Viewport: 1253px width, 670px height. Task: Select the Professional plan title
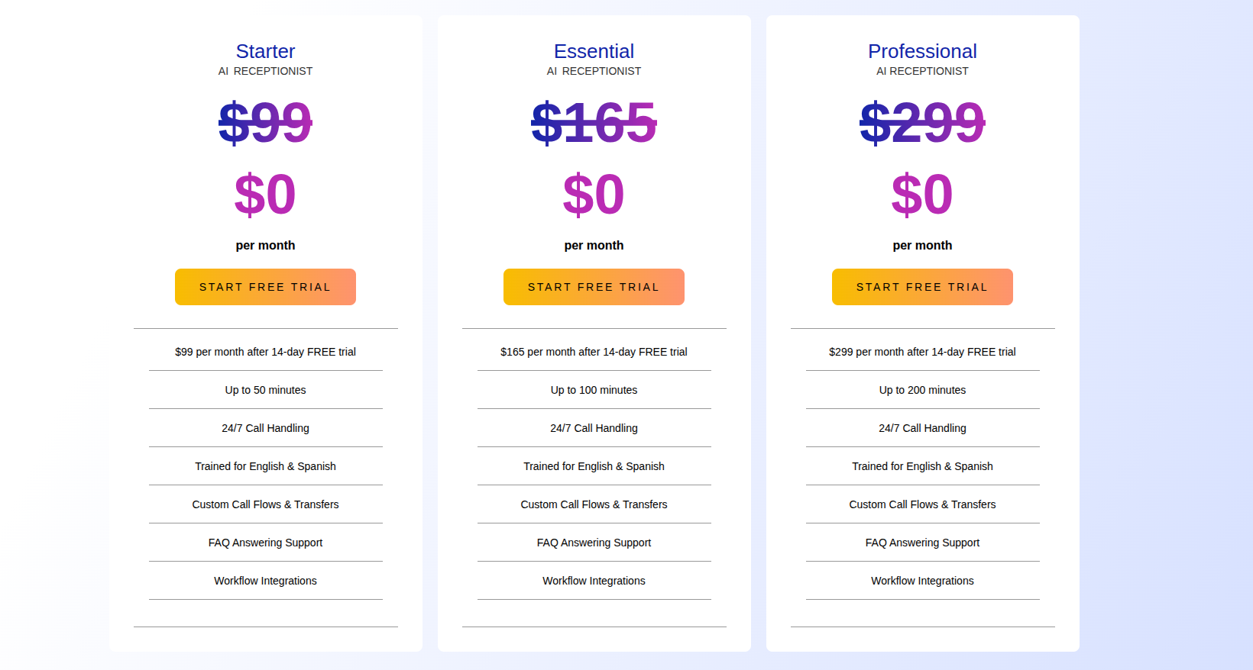[x=922, y=51]
